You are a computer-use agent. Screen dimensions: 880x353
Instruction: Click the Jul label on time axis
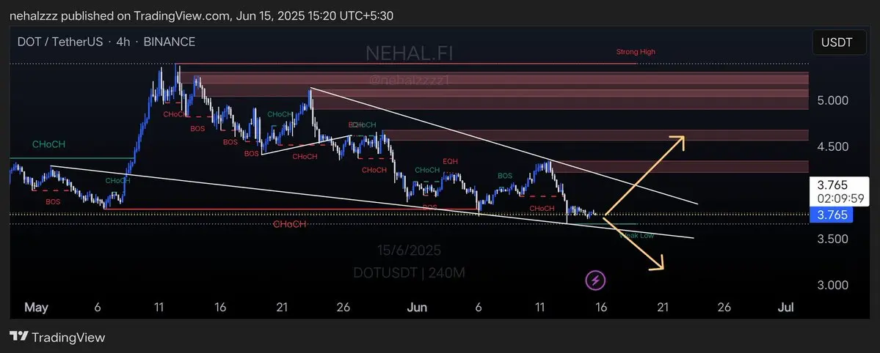[x=786, y=308]
